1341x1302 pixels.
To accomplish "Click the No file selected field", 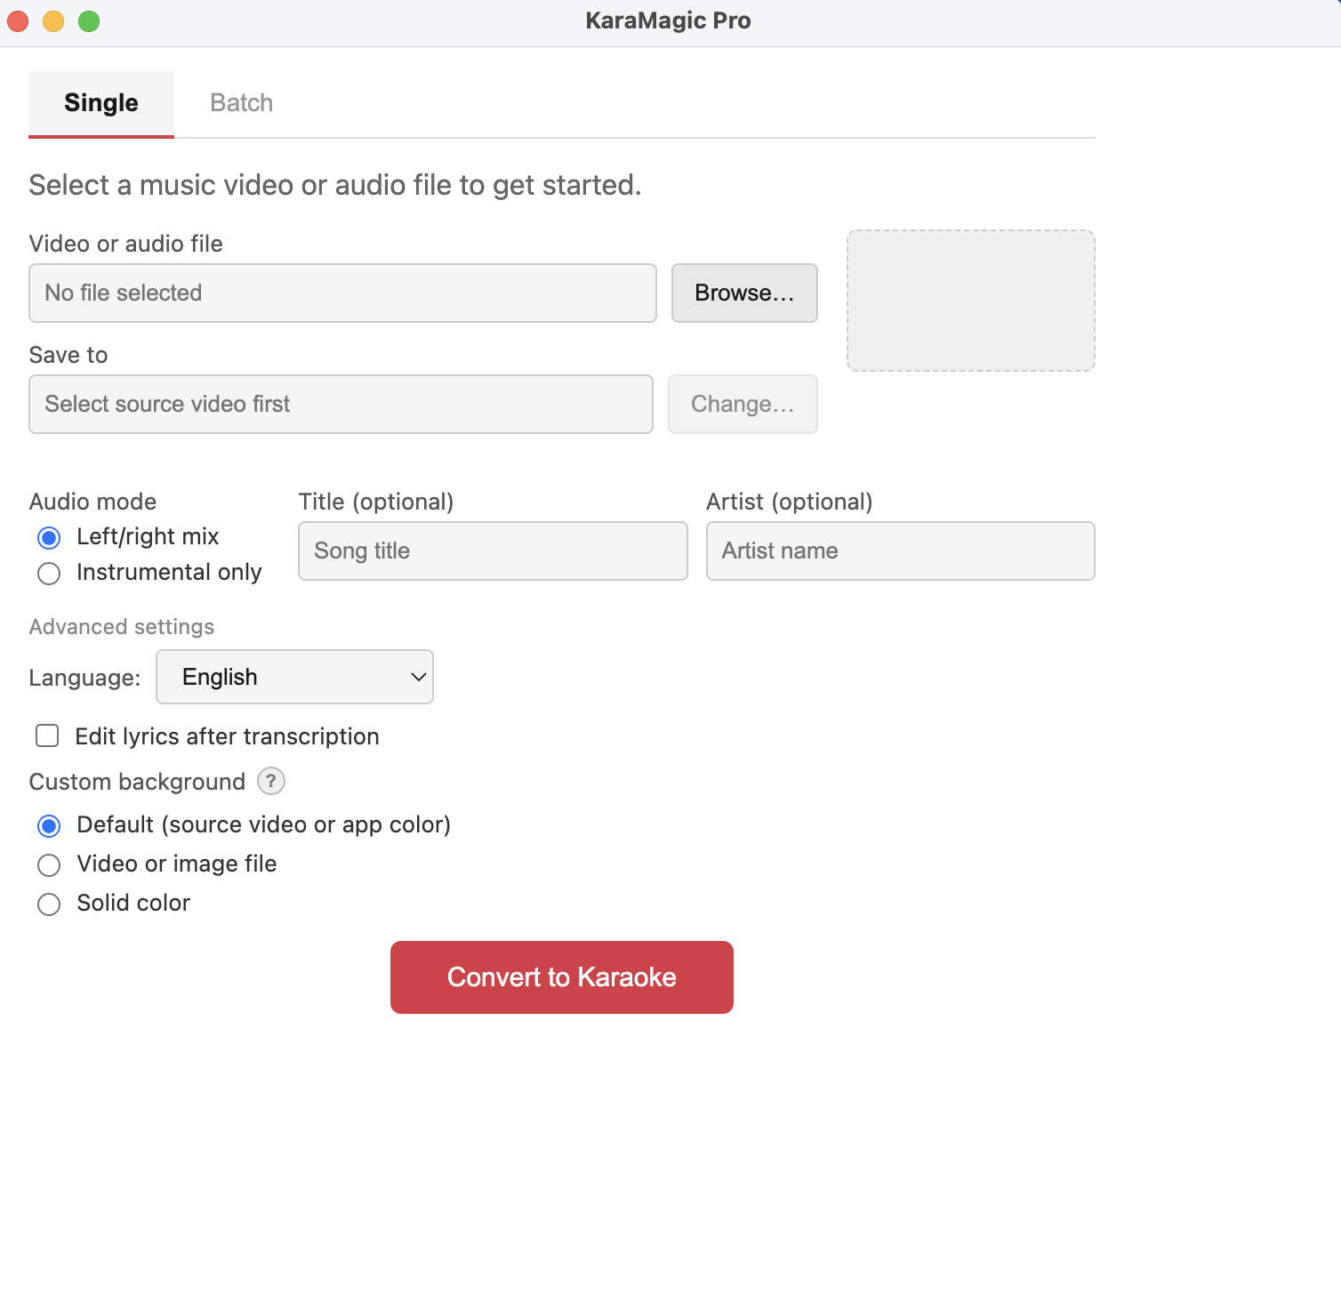I will coord(342,293).
